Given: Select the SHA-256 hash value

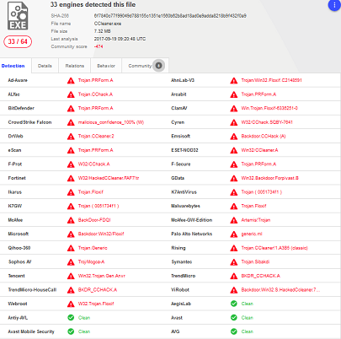Looking at the screenshot, I should (x=170, y=16).
